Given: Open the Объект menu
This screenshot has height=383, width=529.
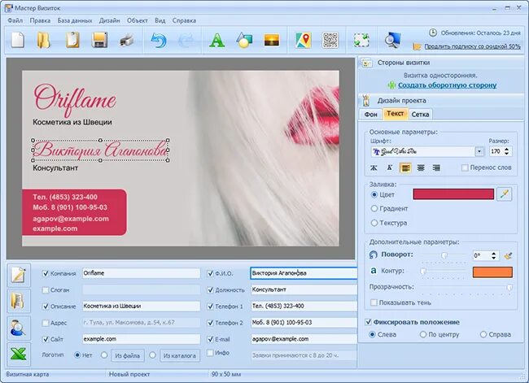Looking at the screenshot, I should (x=137, y=20).
